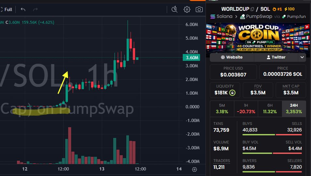311x176 pixels.
Task: Click the Pump.fun pill logo icon
Action: (x=284, y=17)
